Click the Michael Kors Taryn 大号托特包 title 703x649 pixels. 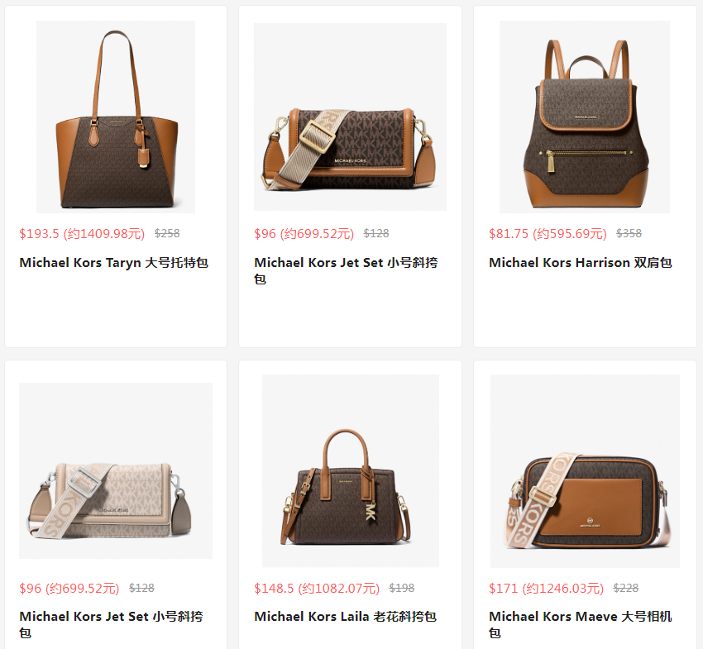114,263
